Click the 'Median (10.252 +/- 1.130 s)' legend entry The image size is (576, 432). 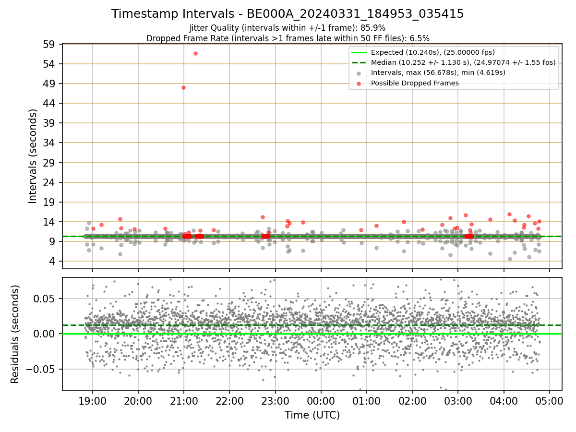463,62
